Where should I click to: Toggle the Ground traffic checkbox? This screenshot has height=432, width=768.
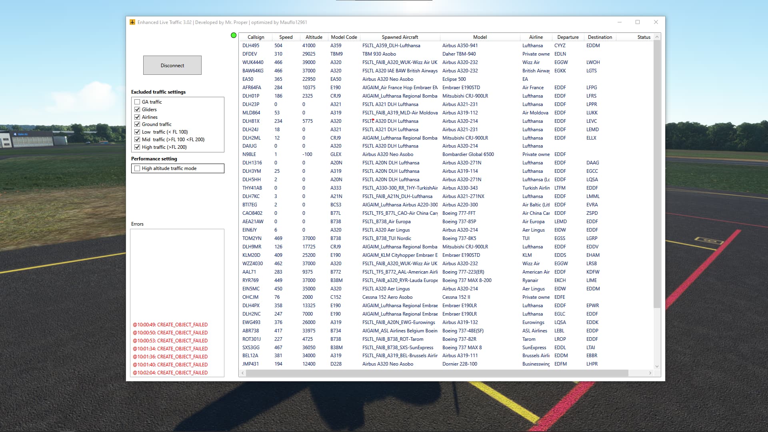[137, 124]
